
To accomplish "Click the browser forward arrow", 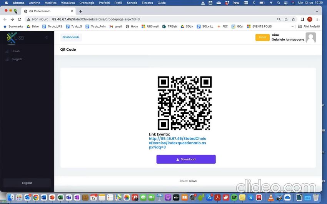I will tap(12, 19).
